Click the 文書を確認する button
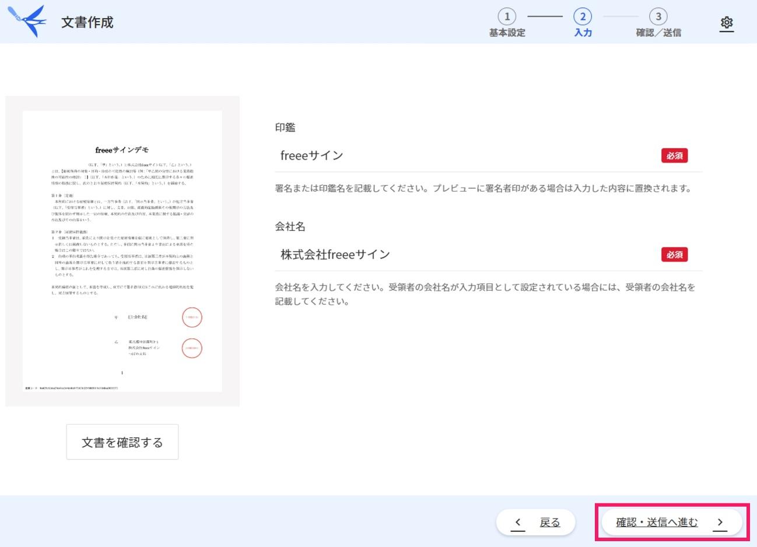757x547 pixels. coord(122,442)
